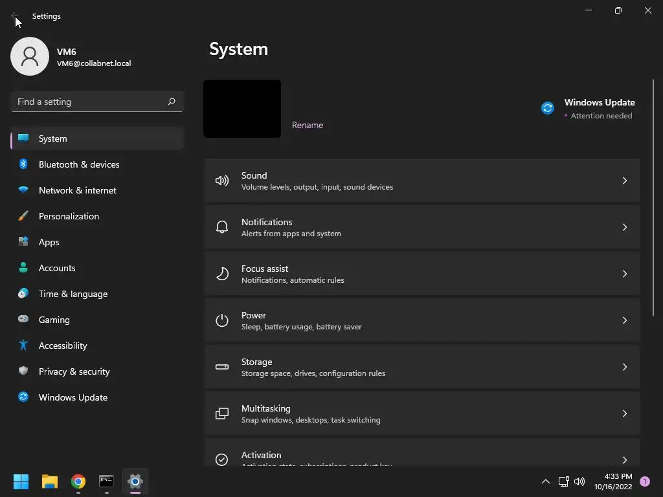Click the search magnifier icon
This screenshot has width=663, height=497.
[171, 102]
